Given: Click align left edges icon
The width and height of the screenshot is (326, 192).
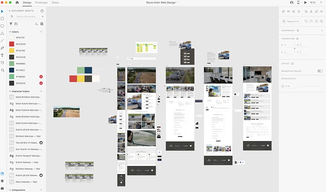Looking at the screenshot, I should pyautogui.click(x=306, y=12).
